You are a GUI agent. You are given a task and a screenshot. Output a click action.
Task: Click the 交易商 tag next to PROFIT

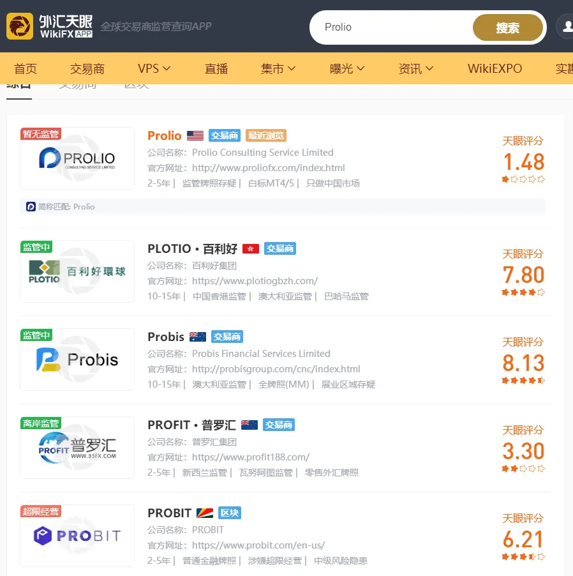point(279,425)
